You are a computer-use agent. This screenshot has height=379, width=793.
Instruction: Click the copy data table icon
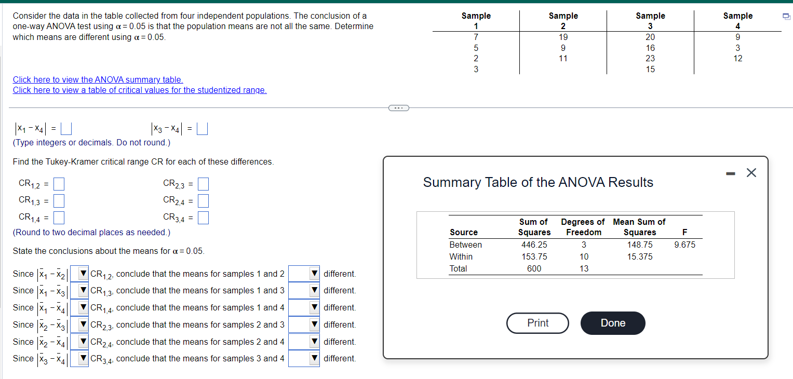[x=787, y=17]
